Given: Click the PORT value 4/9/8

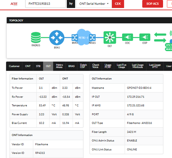Looking at the screenshot, I should [130, 114].
